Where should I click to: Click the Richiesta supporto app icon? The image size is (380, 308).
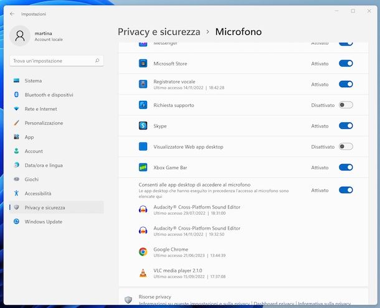click(143, 105)
